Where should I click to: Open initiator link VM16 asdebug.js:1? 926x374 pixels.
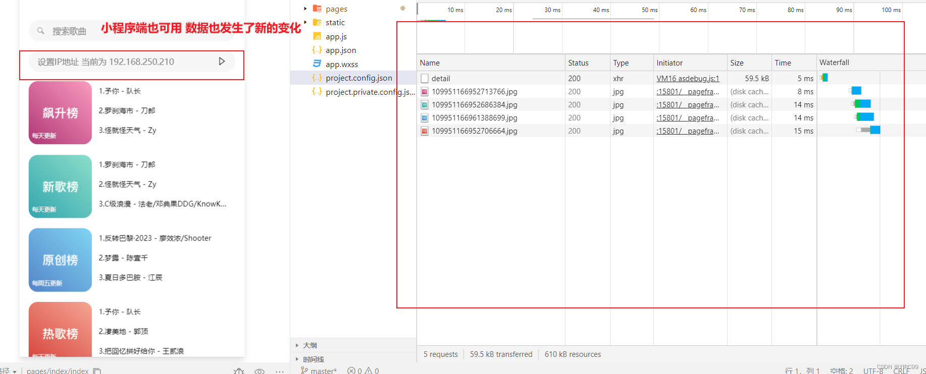click(x=688, y=78)
